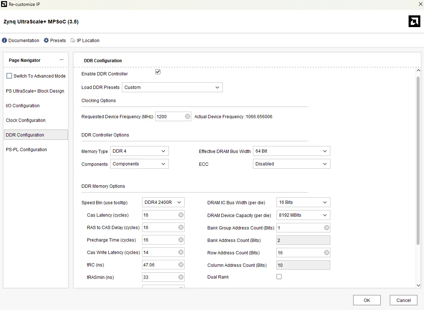424x310 pixels.
Task: Click the Column Address Count field
Action: pyautogui.click(x=303, y=265)
